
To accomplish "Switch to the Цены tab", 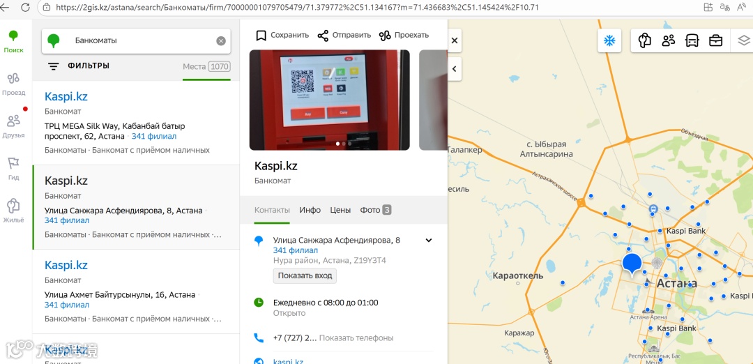I will (x=340, y=210).
